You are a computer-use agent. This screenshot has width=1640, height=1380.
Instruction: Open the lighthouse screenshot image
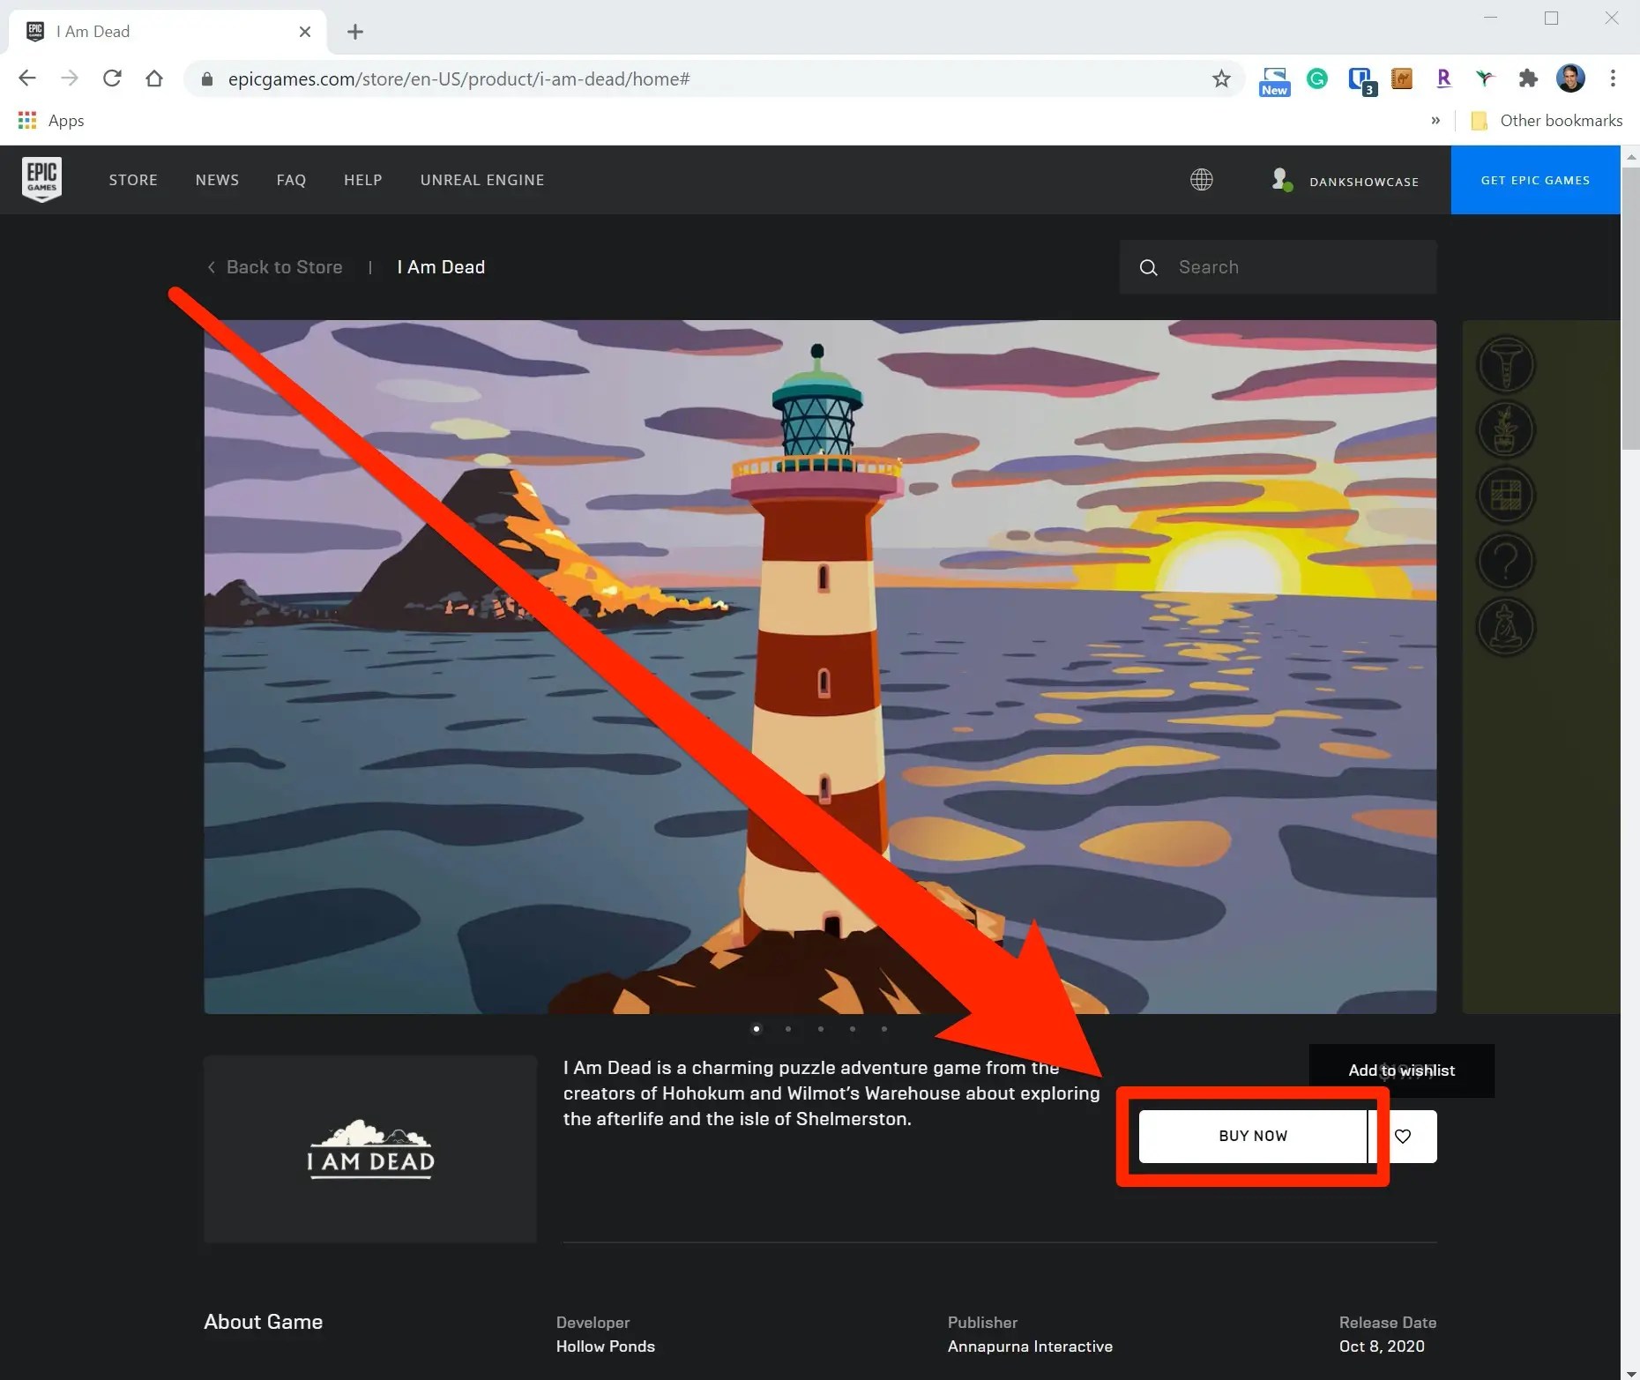[820, 667]
